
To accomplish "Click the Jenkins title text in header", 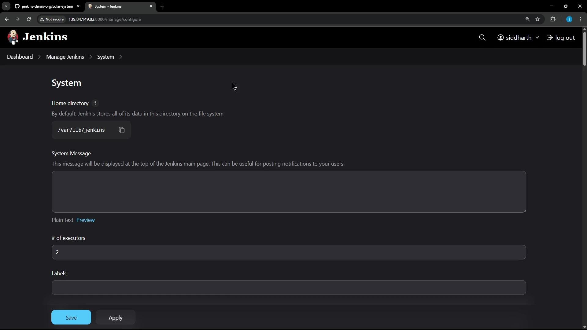I will point(45,37).
